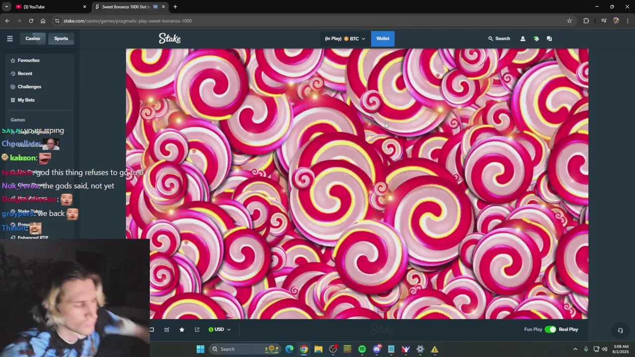The image size is (635, 357).
Task: Click the Windows taskbar search box
Action: (x=245, y=349)
